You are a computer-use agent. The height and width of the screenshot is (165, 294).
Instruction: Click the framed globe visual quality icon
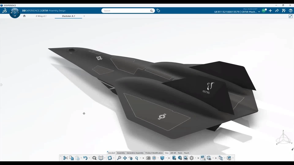pos(186,158)
